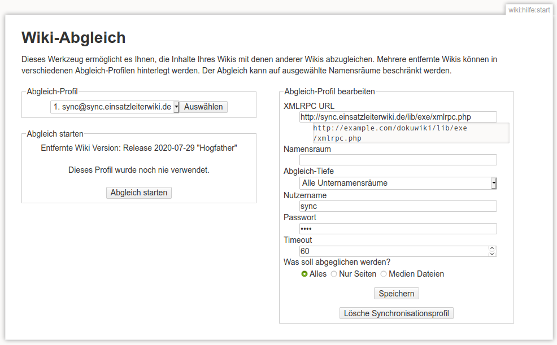Click the Auswählen button
The height and width of the screenshot is (345, 557).
203,107
